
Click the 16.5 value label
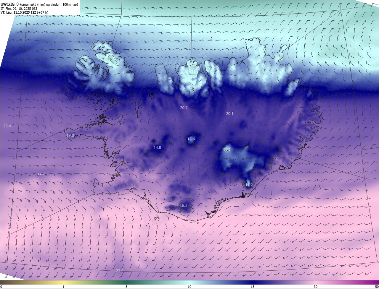click(184, 206)
